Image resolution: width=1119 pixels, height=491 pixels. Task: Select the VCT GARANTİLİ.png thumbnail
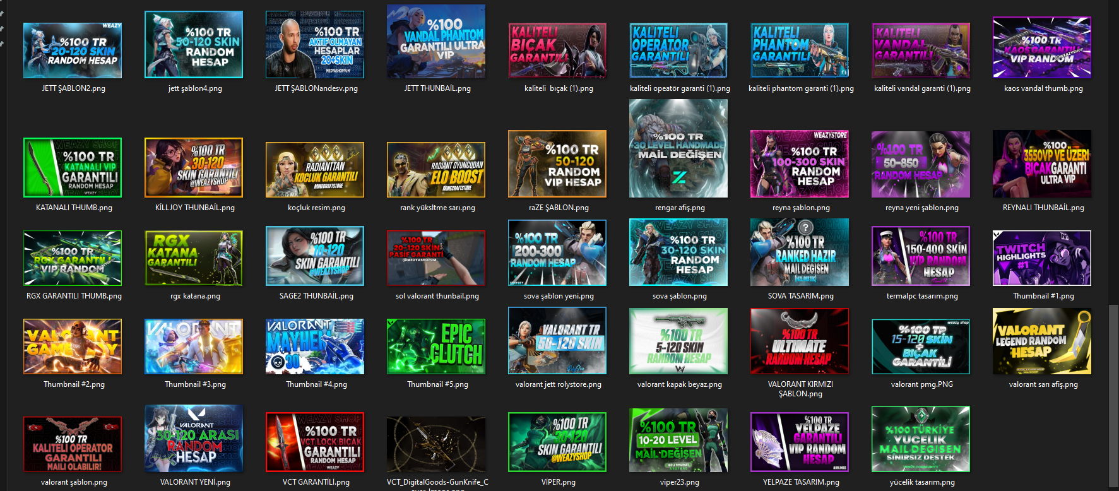click(x=315, y=442)
